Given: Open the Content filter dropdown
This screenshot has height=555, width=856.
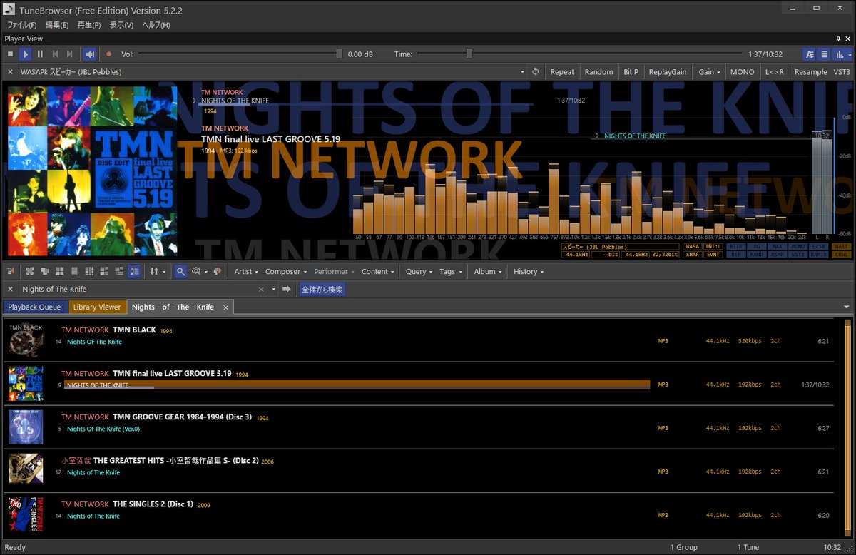Looking at the screenshot, I should point(377,272).
